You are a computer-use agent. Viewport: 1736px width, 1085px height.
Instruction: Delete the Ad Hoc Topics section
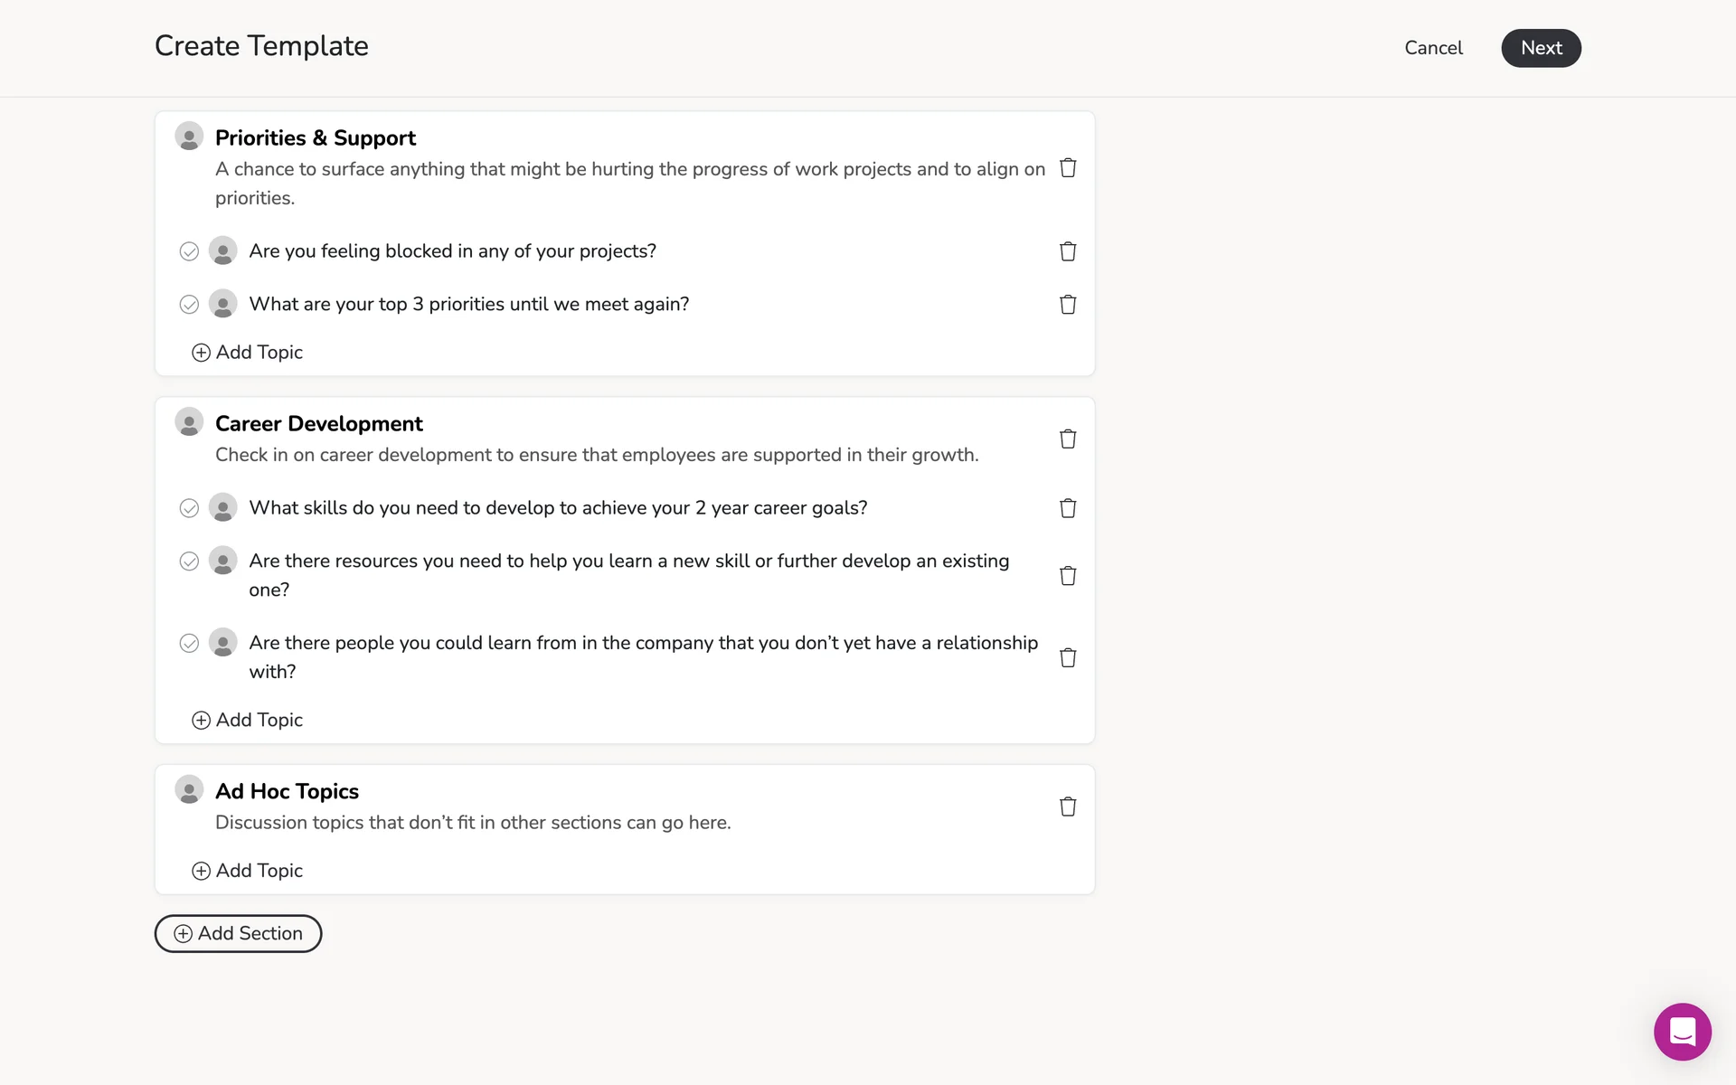[1068, 807]
